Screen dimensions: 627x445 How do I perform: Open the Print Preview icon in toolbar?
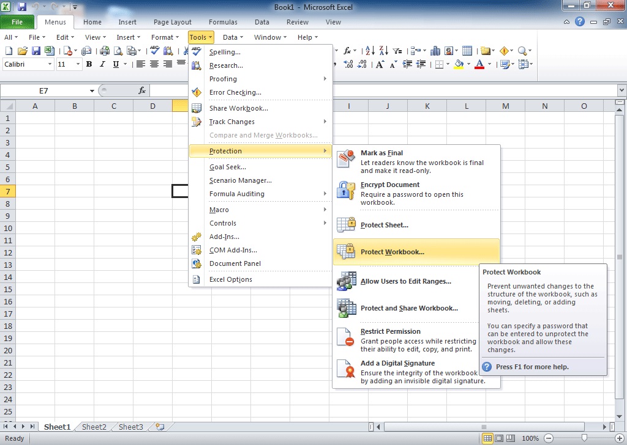(x=118, y=51)
